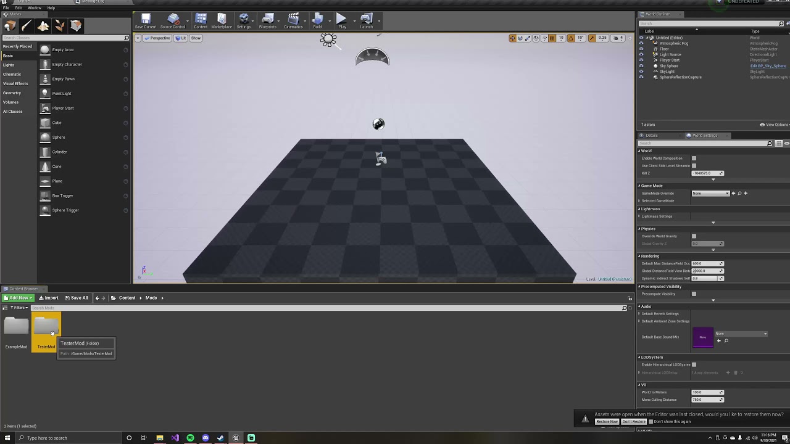790x444 pixels.
Task: Tick the Don't show this again checkbox
Action: click(x=651, y=422)
